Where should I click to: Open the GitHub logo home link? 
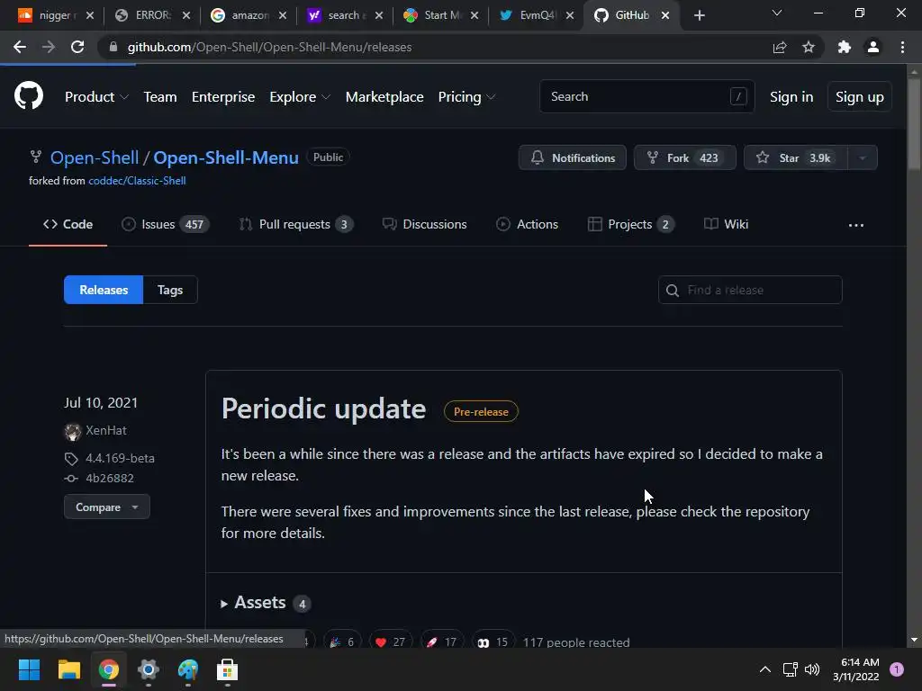[29, 95]
